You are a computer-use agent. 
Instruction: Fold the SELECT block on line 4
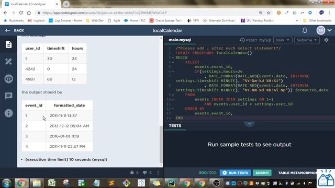[x=173, y=62]
